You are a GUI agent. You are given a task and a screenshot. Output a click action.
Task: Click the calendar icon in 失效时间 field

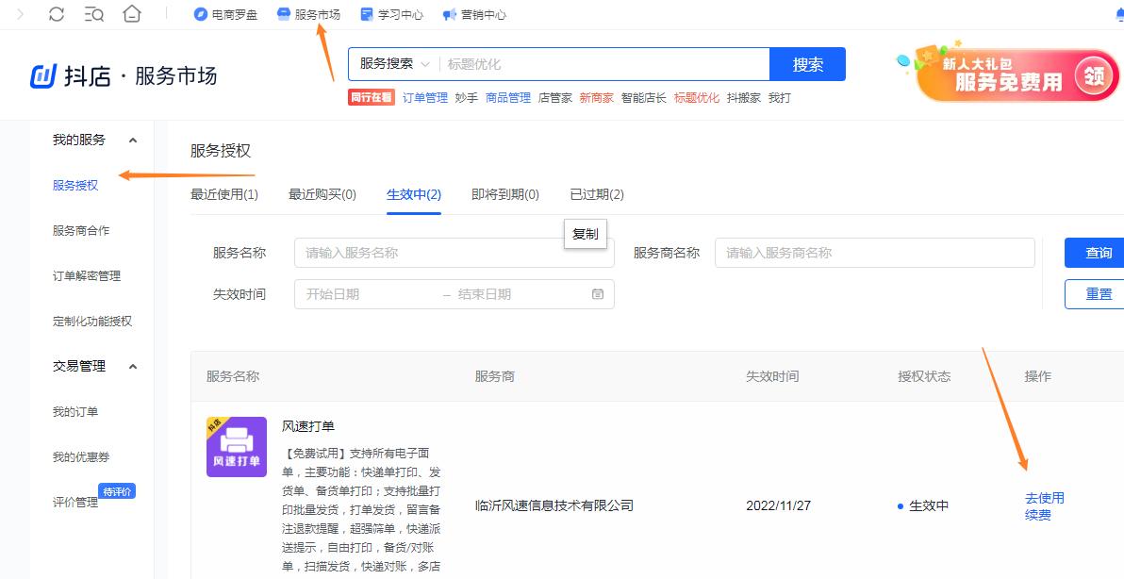pyautogui.click(x=598, y=294)
